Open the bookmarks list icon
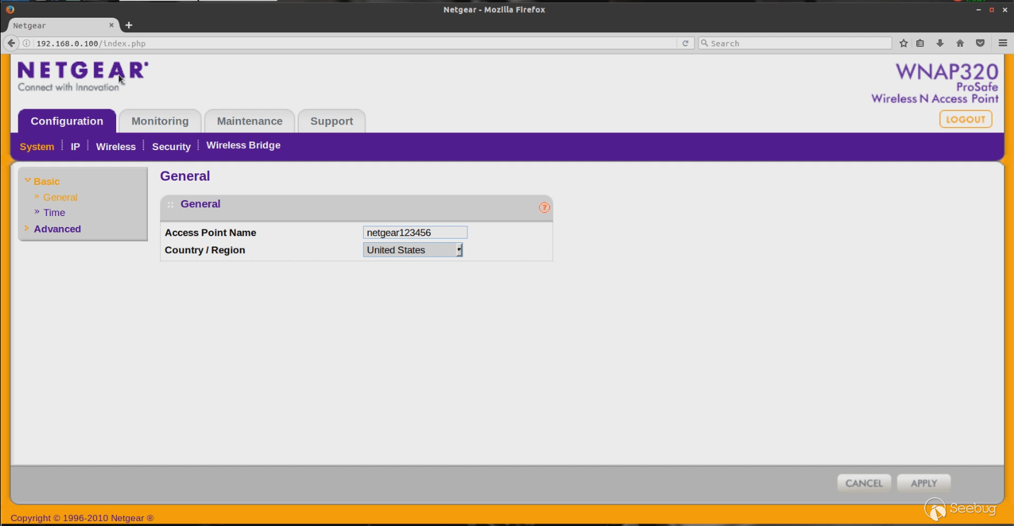The image size is (1014, 526). pyautogui.click(x=920, y=43)
